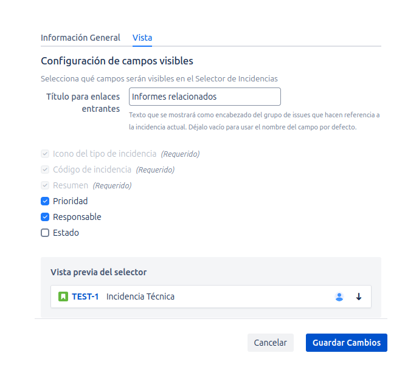Click the Código de incidencia checkbox
419x384 pixels.
pos(45,170)
